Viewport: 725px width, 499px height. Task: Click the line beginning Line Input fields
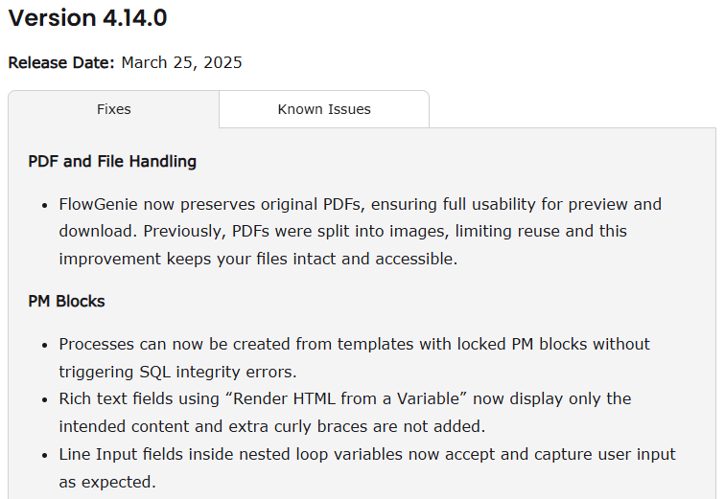(x=367, y=454)
